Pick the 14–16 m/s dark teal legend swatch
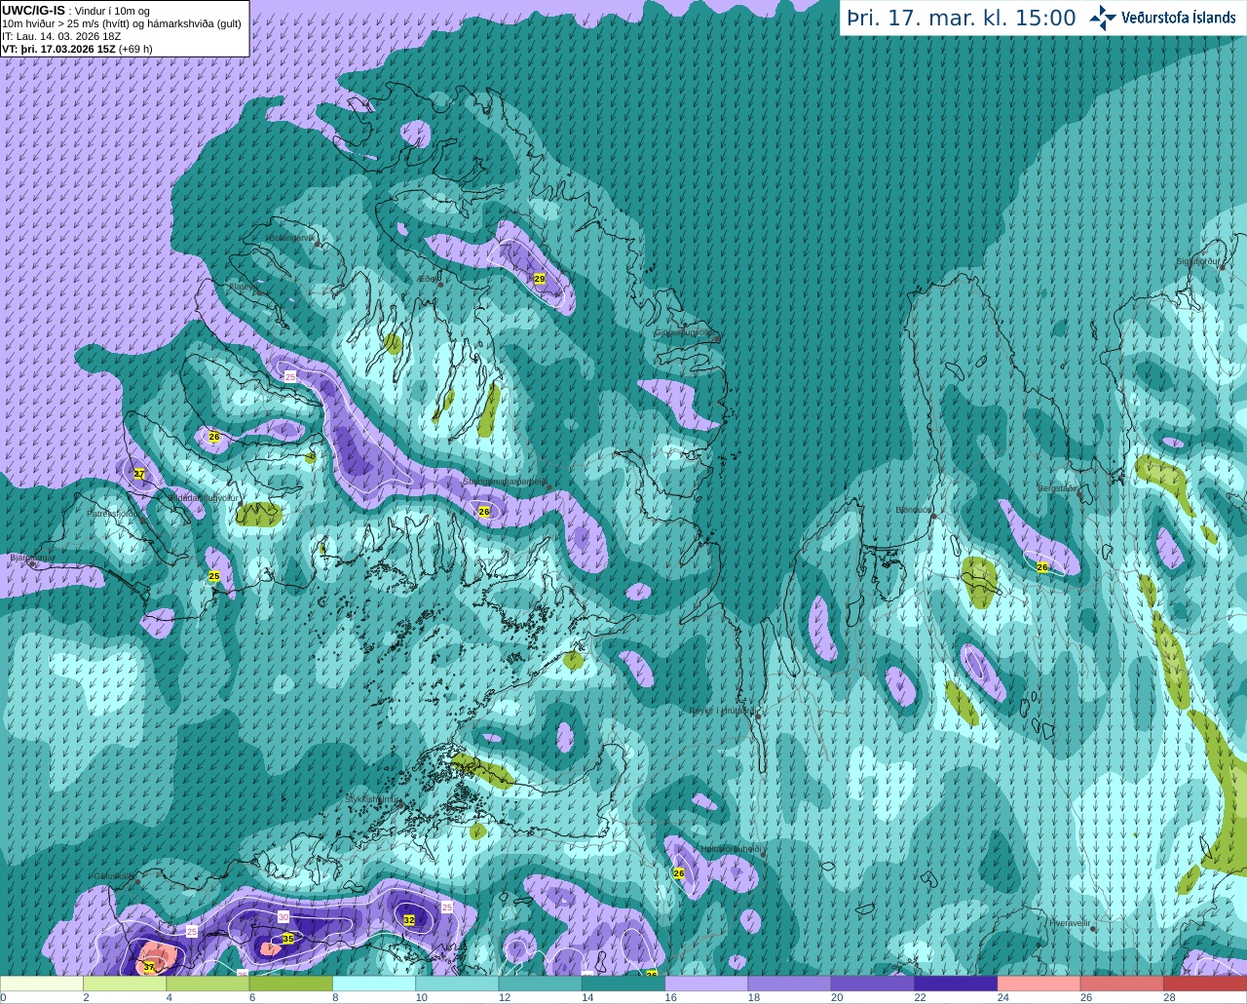This screenshot has height=1004, width=1247. 624,984
